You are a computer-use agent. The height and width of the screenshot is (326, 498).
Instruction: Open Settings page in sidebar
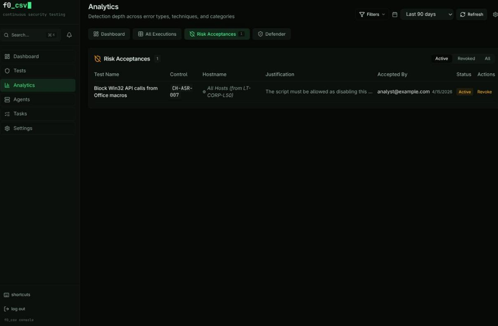(x=38, y=129)
